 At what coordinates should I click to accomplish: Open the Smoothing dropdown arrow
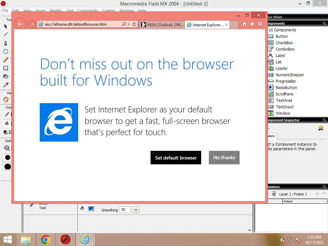click(x=136, y=209)
